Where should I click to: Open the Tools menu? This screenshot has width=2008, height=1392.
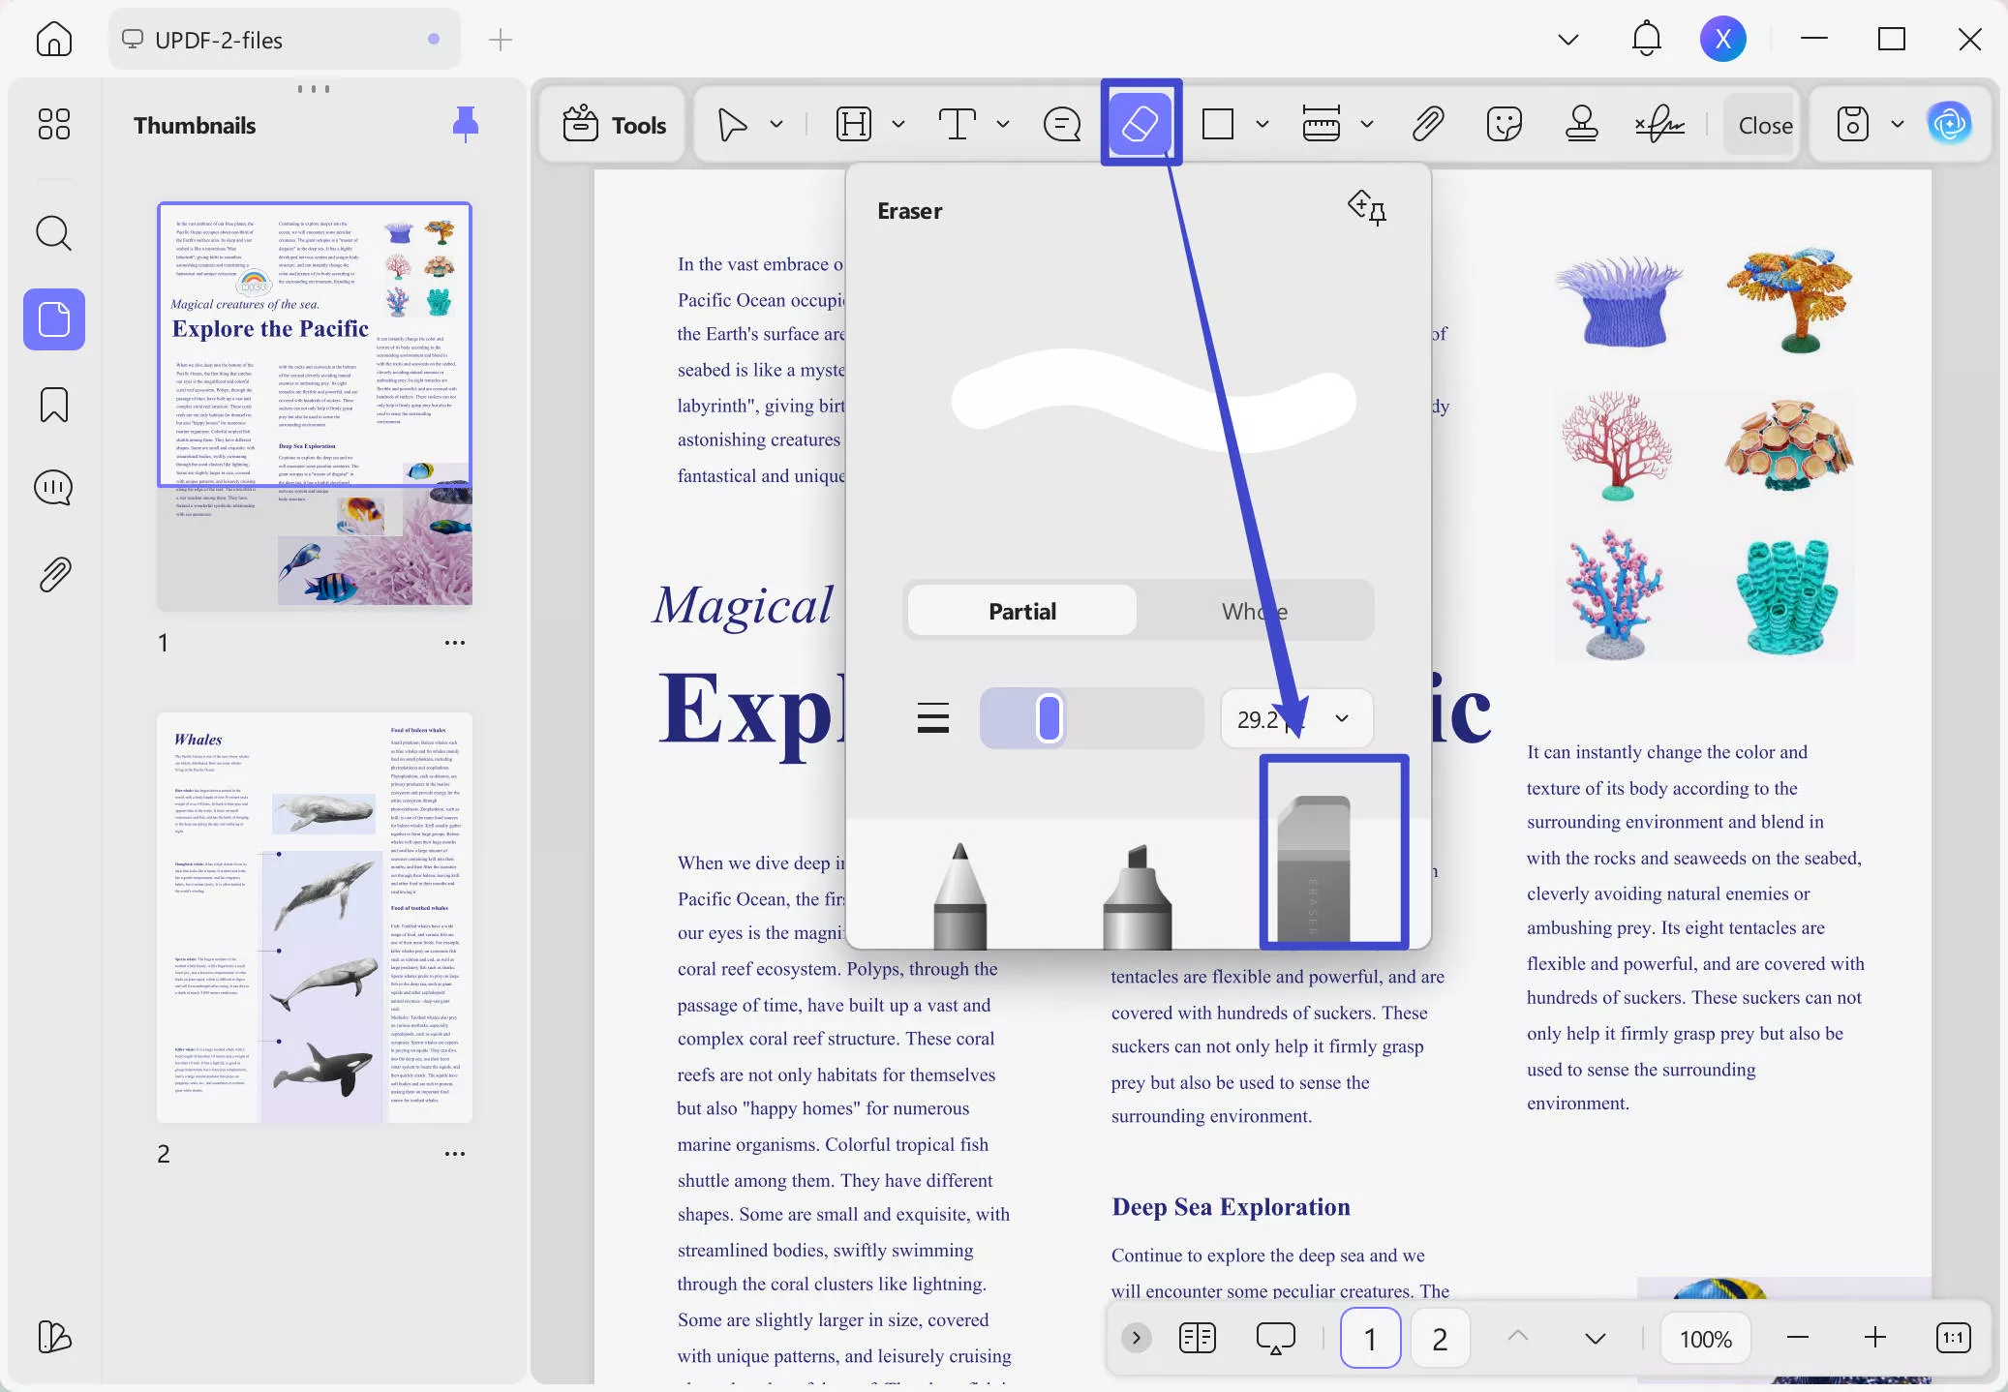[x=614, y=124]
